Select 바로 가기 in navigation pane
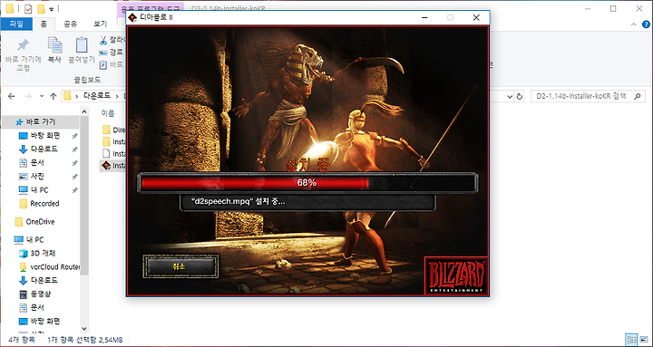 click(41, 122)
